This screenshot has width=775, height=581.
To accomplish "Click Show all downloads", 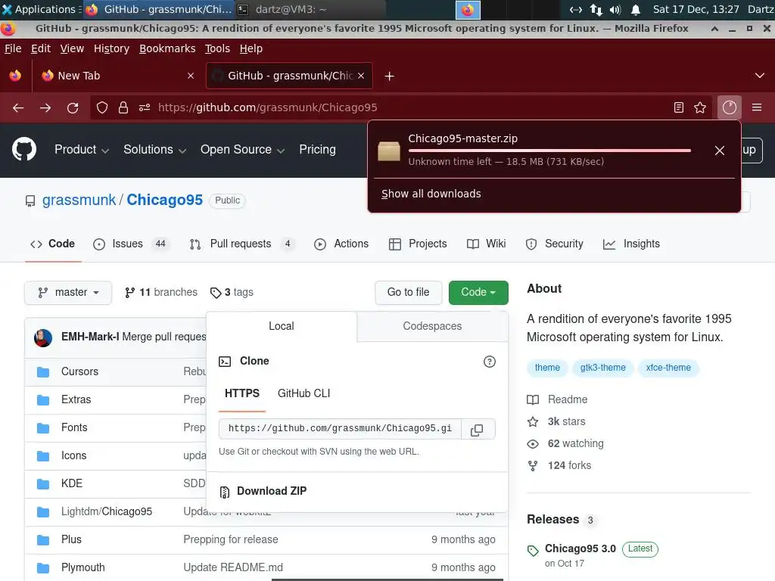I will point(431,194).
